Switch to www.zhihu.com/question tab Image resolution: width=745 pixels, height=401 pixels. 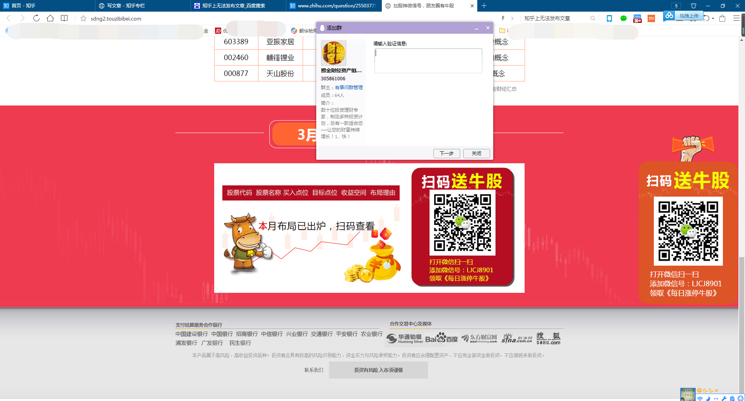click(x=334, y=6)
